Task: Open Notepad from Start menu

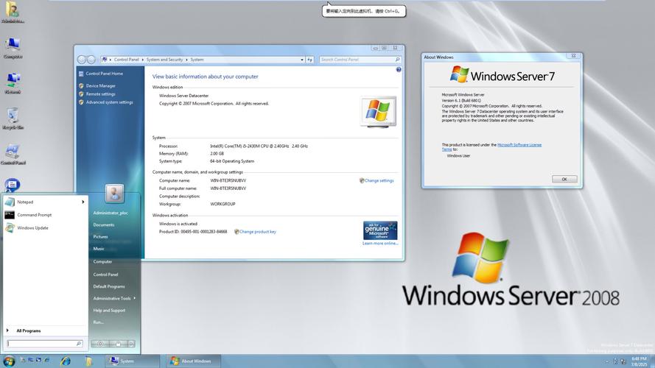Action: click(44, 202)
